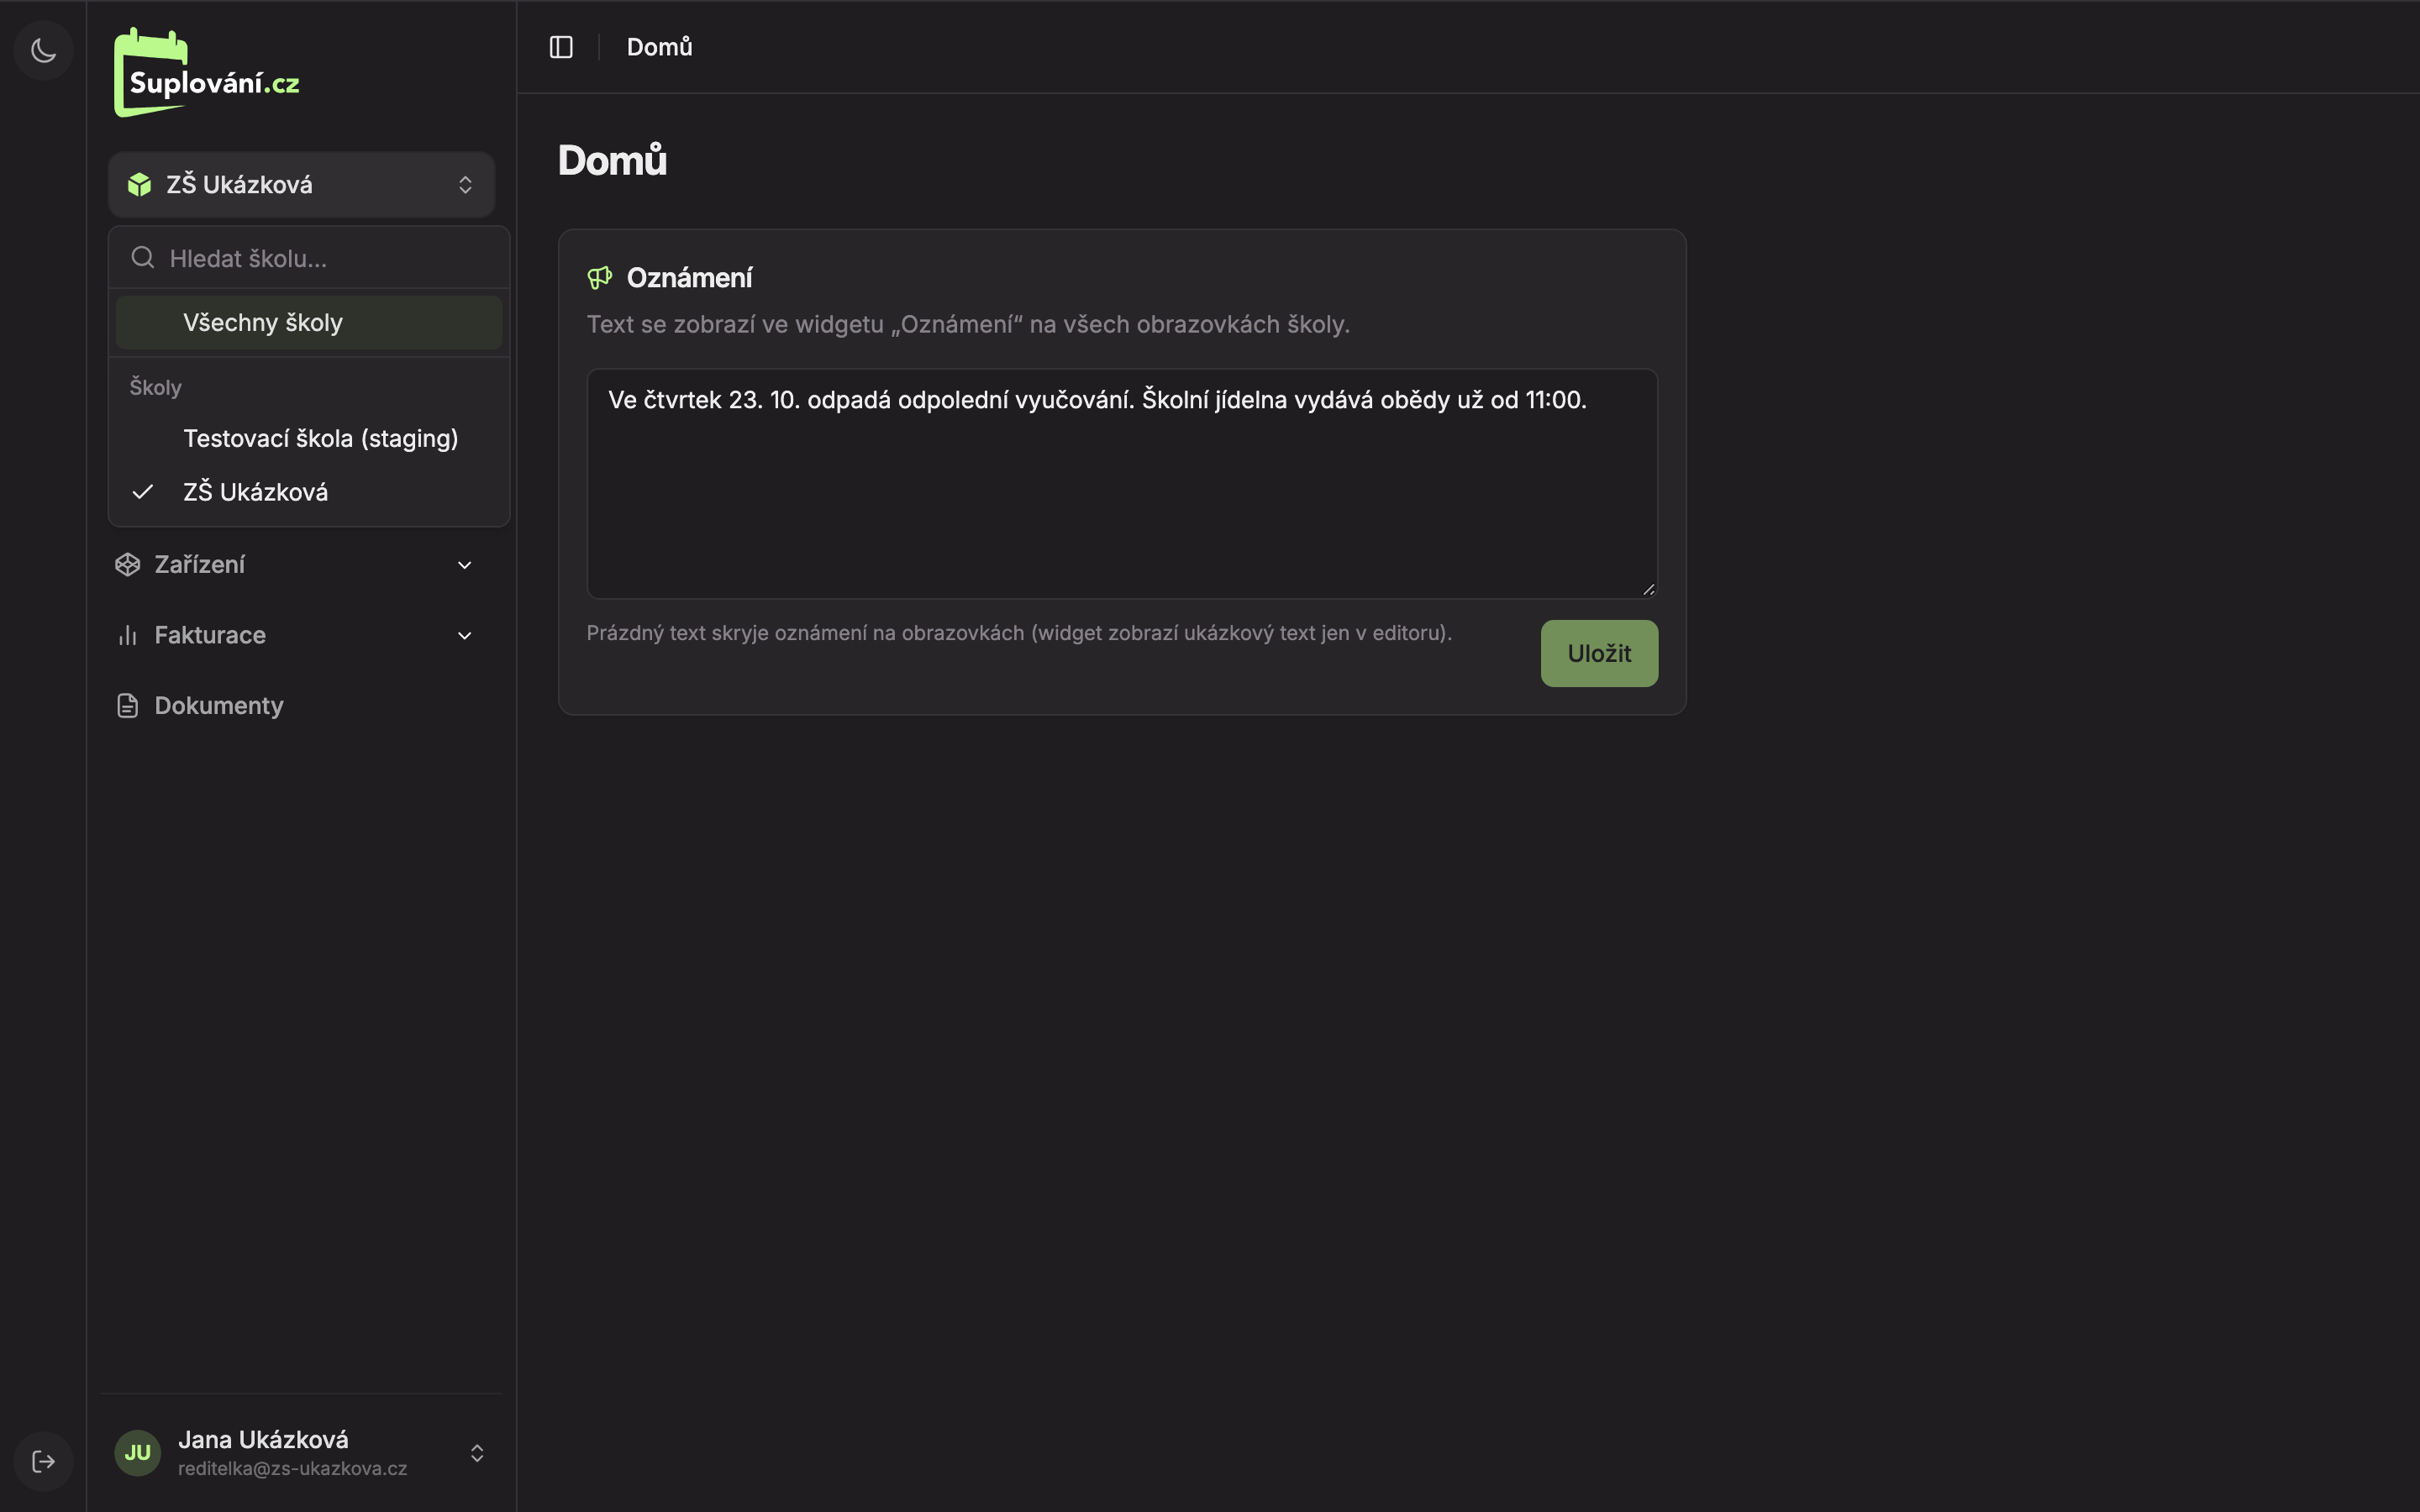
Task: Click the reditelka@zs-ukazkova.cz email text
Action: (293, 1469)
